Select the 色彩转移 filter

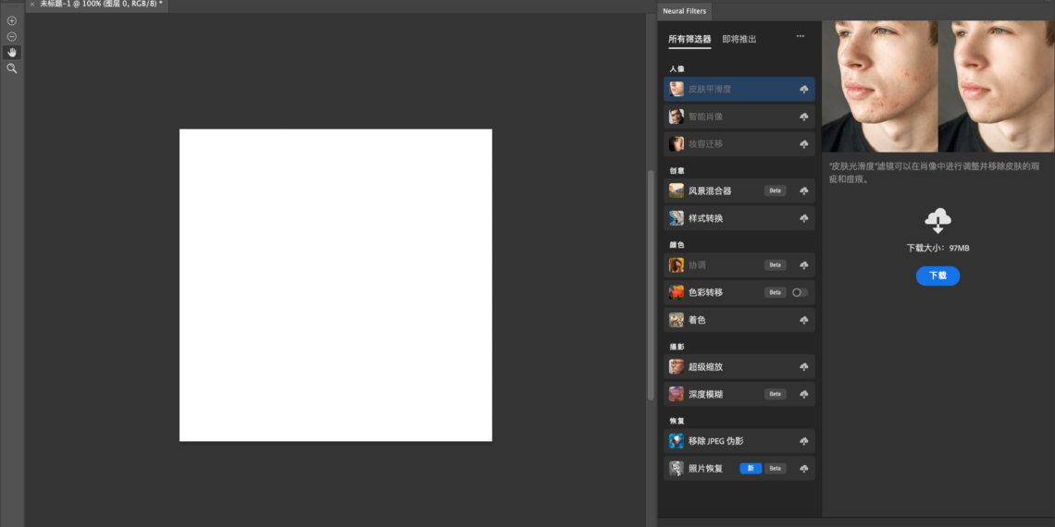(x=738, y=293)
